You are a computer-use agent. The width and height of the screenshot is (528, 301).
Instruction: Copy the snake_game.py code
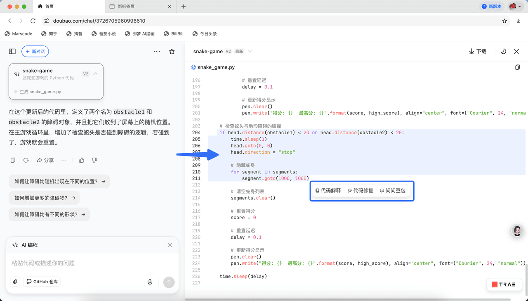[517, 67]
